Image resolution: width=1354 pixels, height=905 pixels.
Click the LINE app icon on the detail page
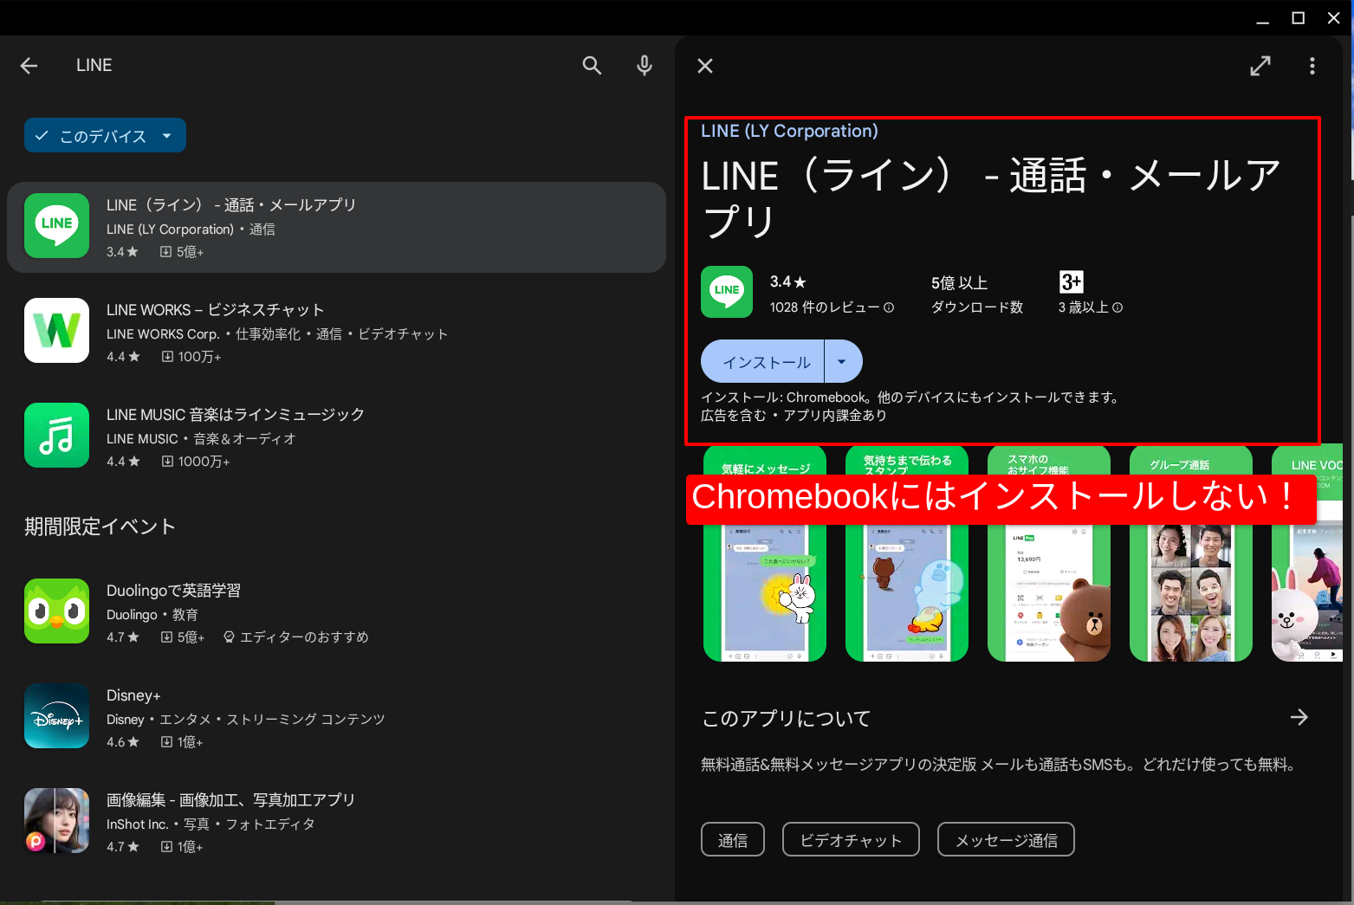pos(727,292)
